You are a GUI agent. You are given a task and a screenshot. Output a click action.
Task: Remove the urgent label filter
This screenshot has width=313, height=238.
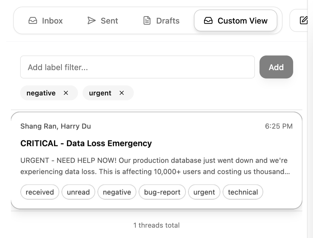tap(122, 93)
